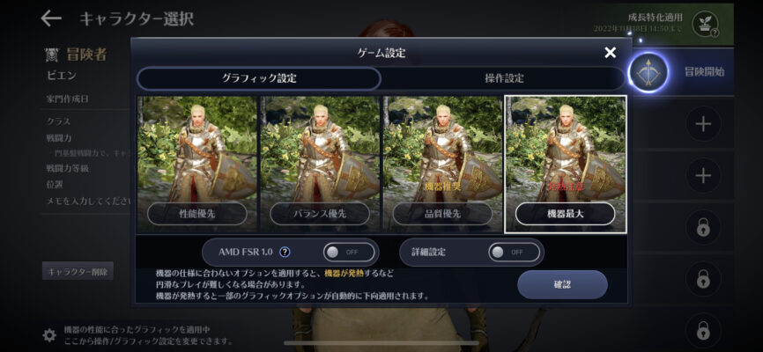Confirm settings with the 確認 button

pos(562,284)
